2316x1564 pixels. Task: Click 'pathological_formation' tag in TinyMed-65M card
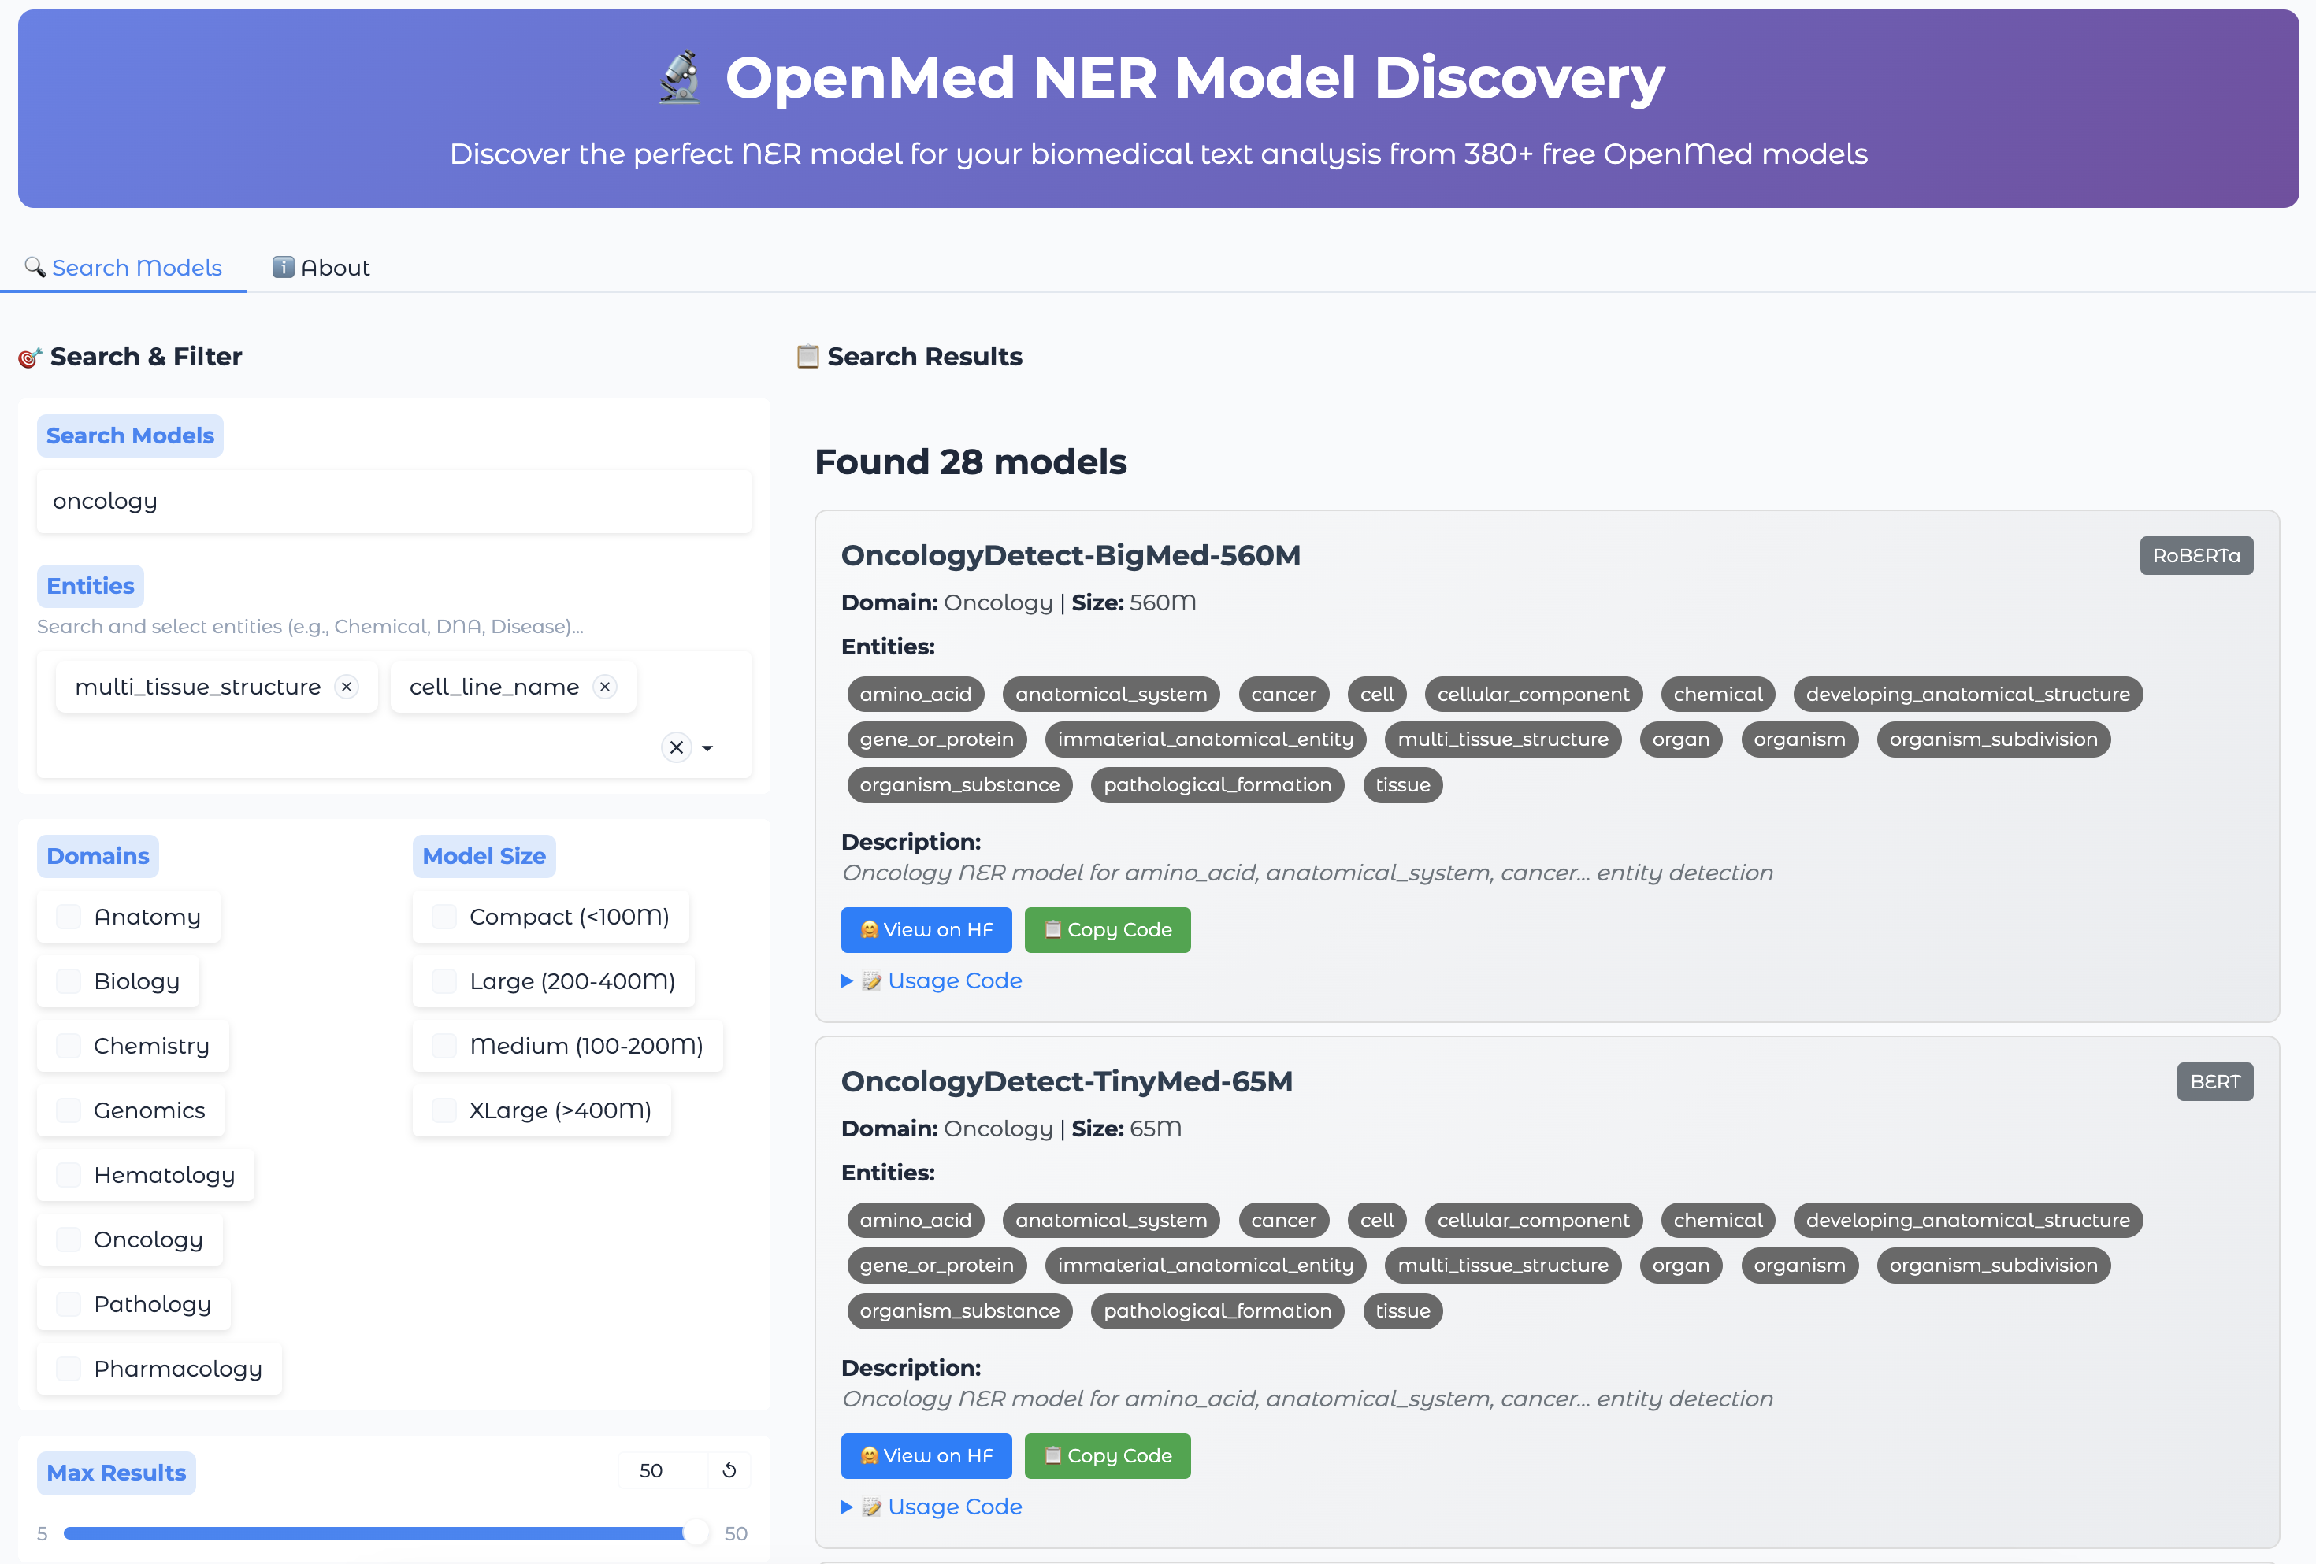tap(1217, 1311)
